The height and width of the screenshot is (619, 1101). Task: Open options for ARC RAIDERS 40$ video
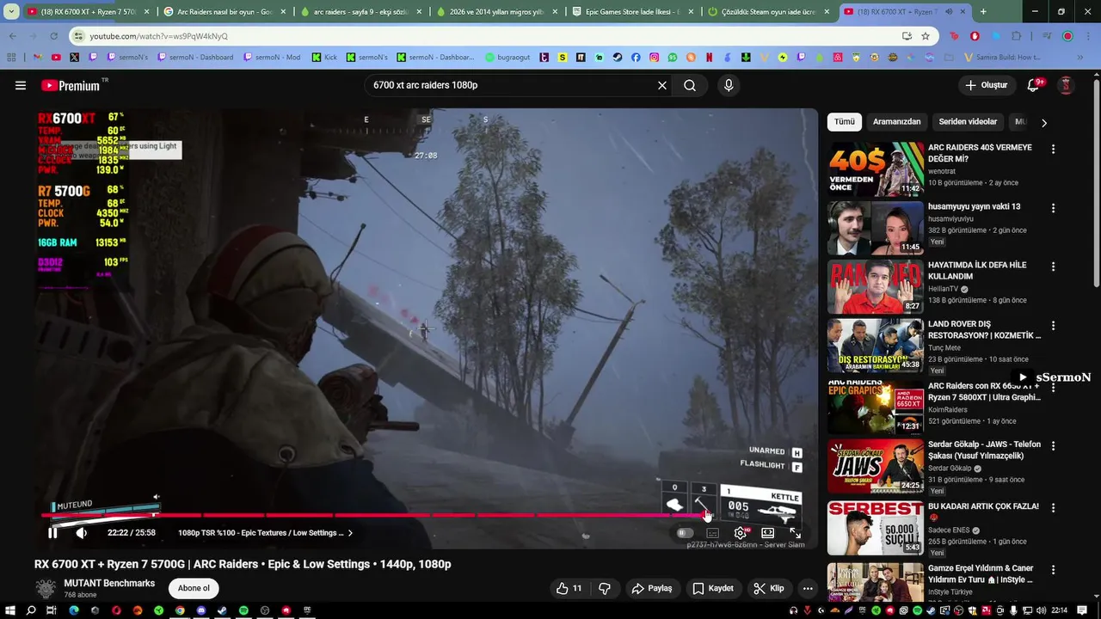click(1053, 149)
